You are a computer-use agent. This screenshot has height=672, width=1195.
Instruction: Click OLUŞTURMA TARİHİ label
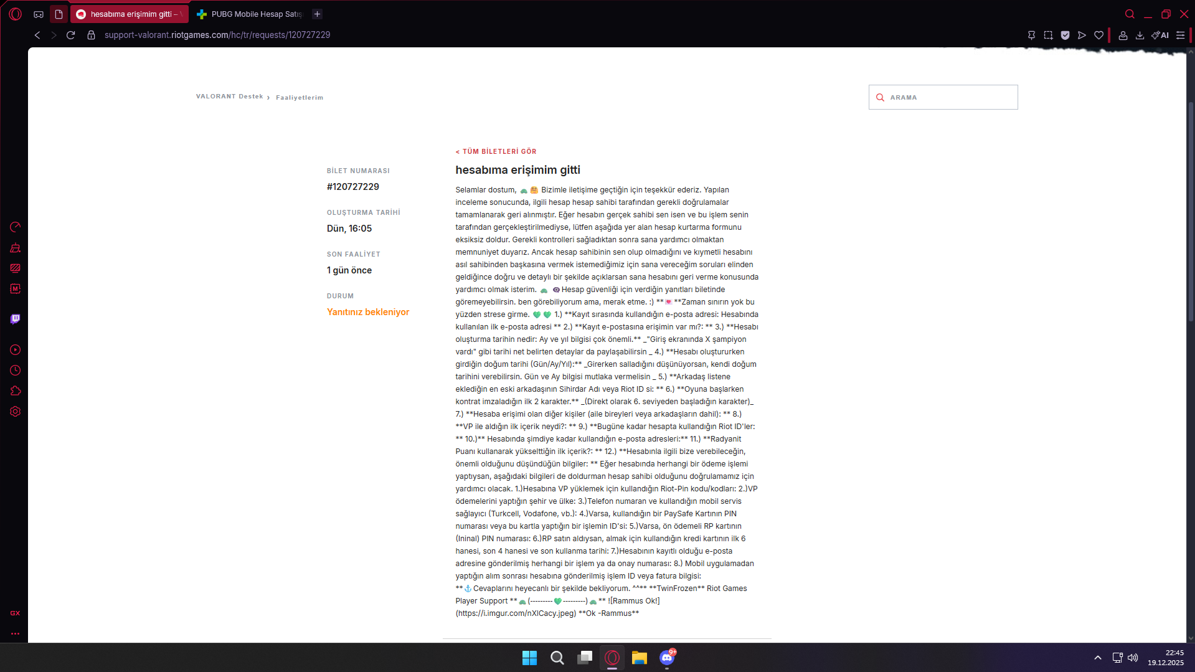tap(364, 212)
